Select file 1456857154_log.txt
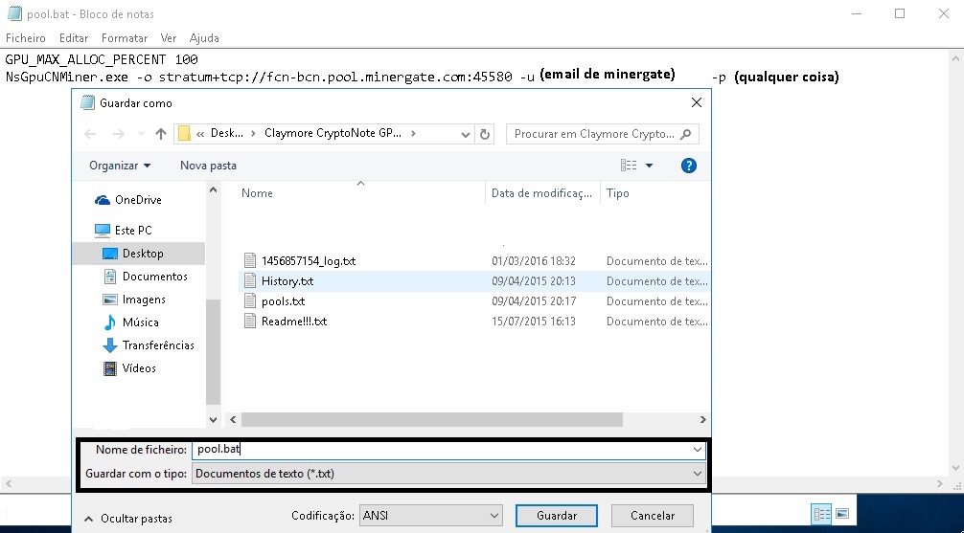 (x=308, y=261)
